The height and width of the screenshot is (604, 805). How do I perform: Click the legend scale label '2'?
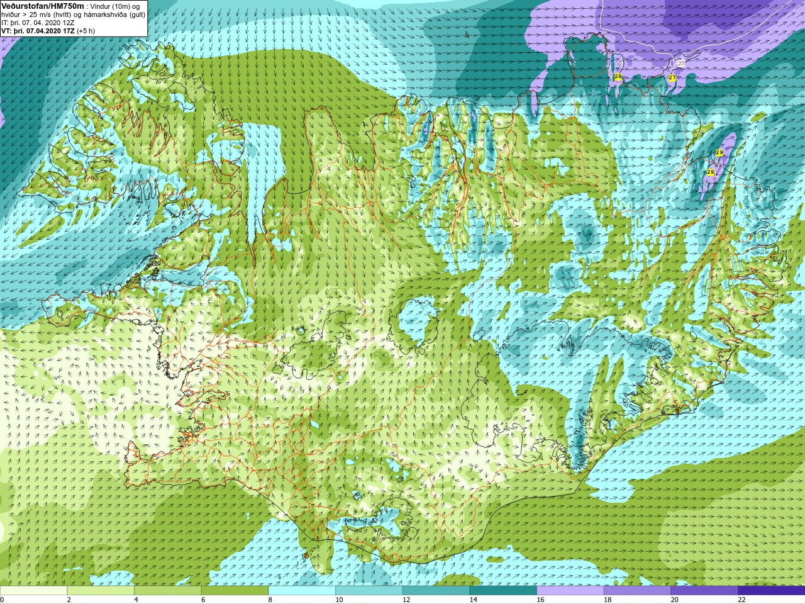[x=69, y=600]
